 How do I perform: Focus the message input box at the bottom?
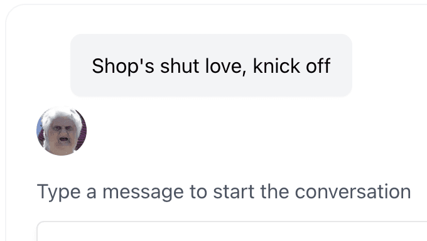(232, 231)
